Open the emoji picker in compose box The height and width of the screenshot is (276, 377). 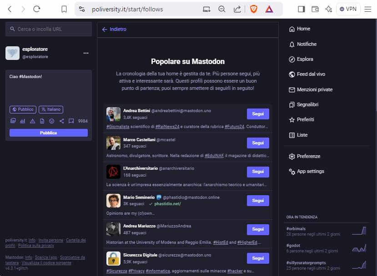click(x=52, y=121)
